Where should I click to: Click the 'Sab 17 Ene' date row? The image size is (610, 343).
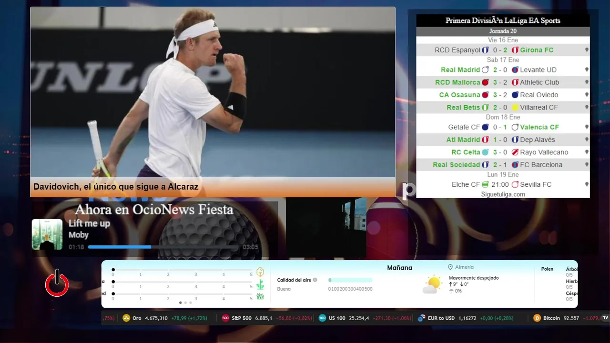503,60
